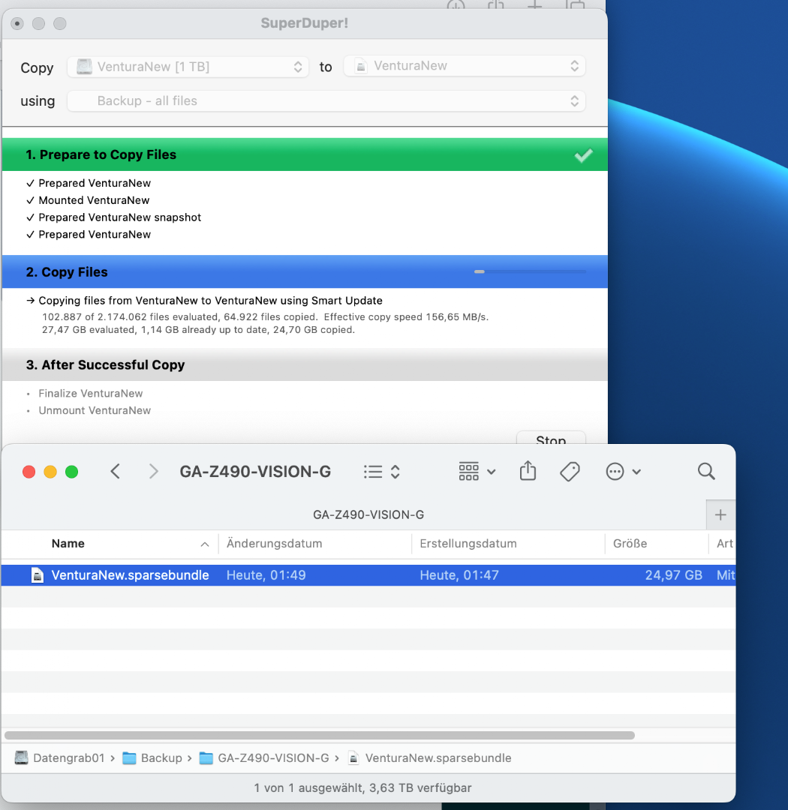Viewport: 788px width, 810px height.
Task: Click the GB evaluated statistics line
Action: (x=198, y=329)
